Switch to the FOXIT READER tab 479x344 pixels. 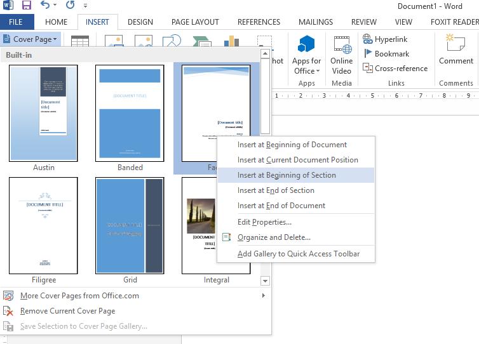(454, 22)
